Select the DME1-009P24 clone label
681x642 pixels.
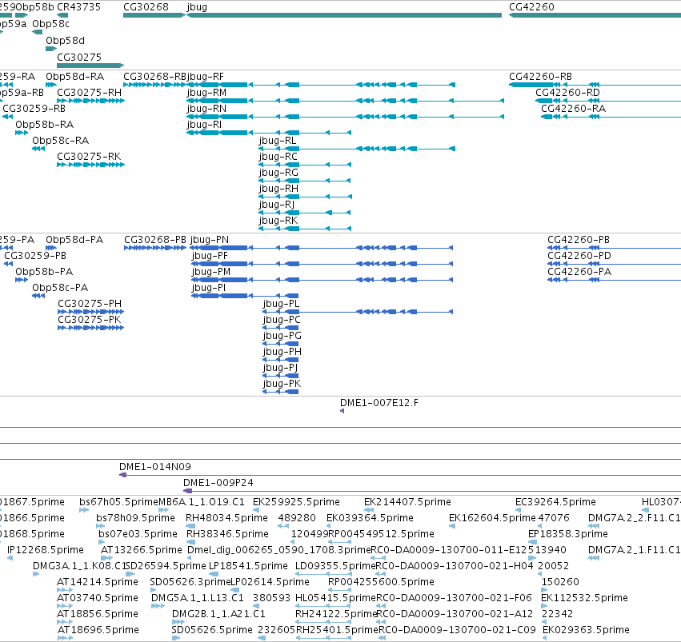point(218,483)
